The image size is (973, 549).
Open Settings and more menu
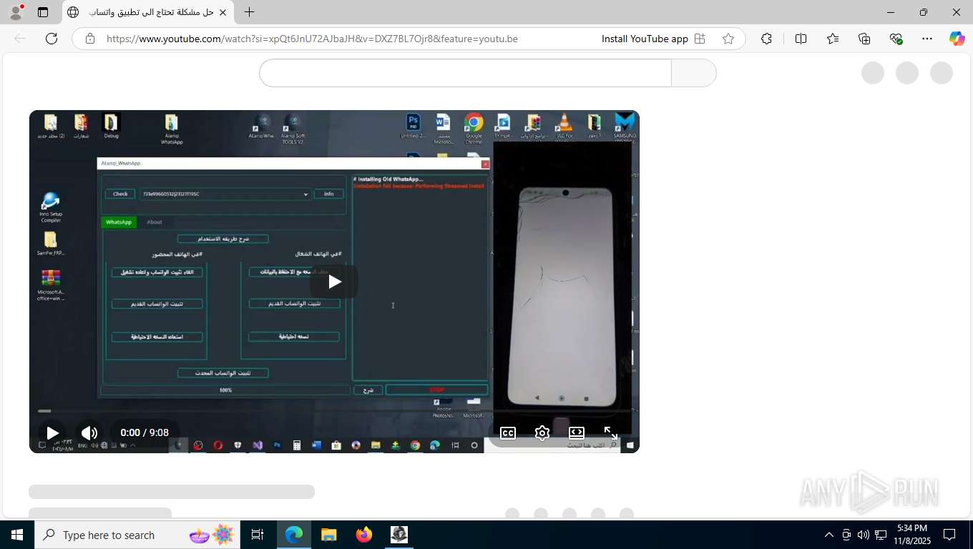(927, 39)
